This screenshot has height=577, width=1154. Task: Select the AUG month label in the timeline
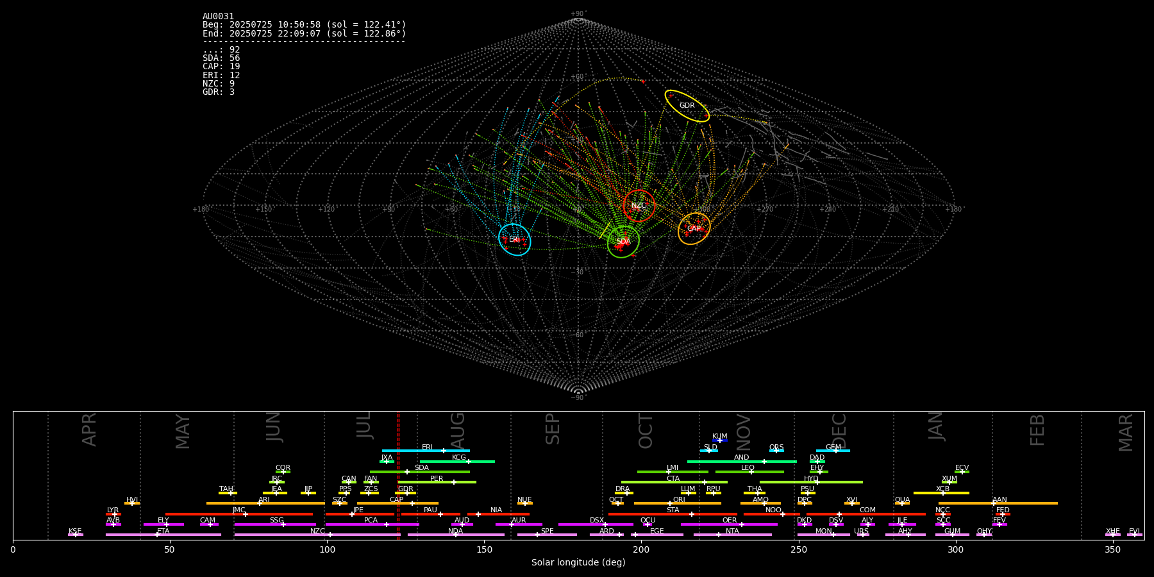458,430
